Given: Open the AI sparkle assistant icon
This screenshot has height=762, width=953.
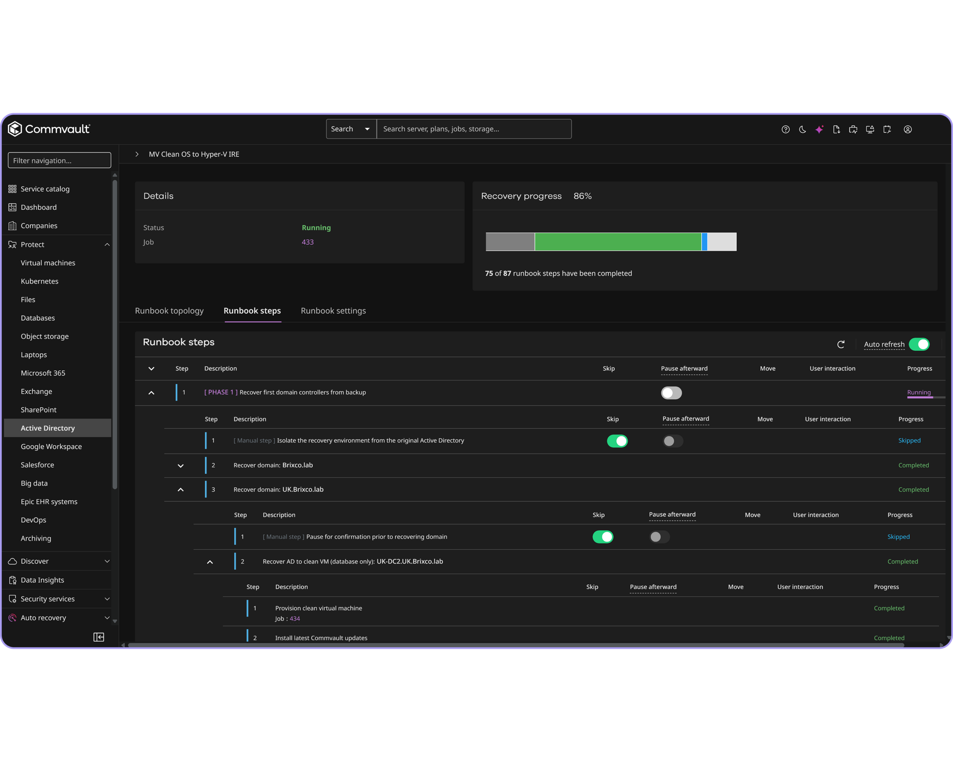Looking at the screenshot, I should [819, 130].
